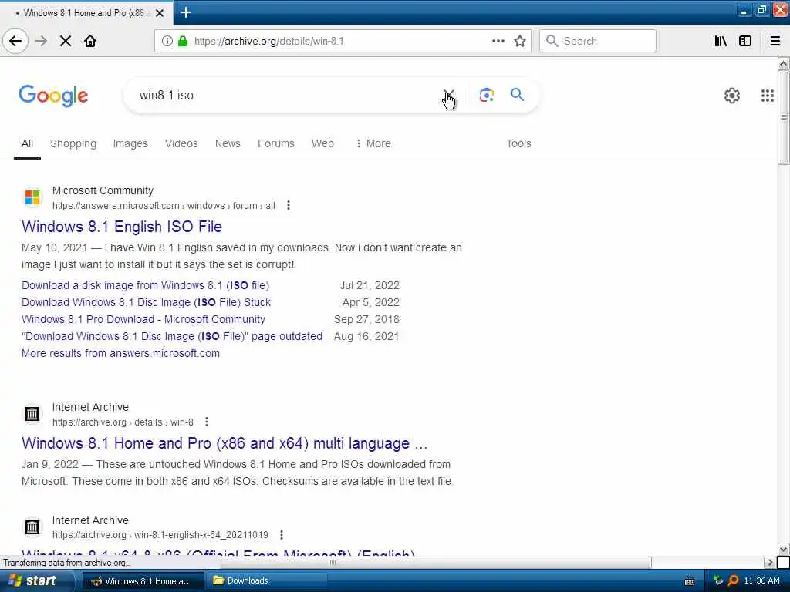The image size is (790, 592).
Task: Select the Windows 8.1 Home taskbar button
Action: (143, 581)
